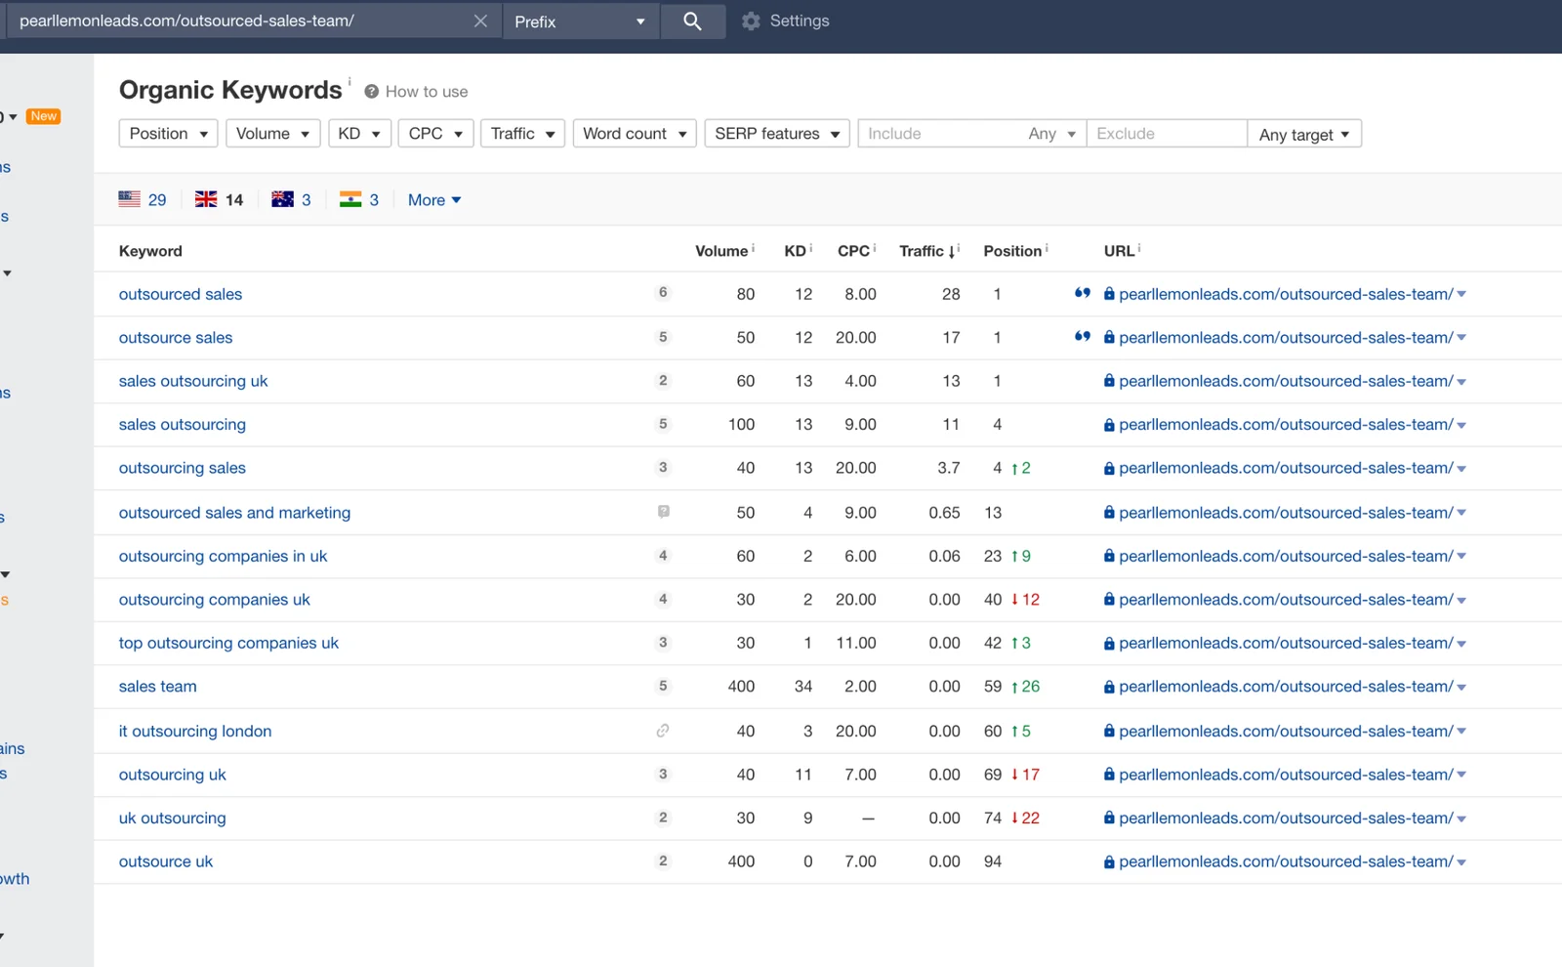This screenshot has height=967, width=1562.
Task: Click SERP features badge 6 for outsourced sales
Action: tap(663, 293)
